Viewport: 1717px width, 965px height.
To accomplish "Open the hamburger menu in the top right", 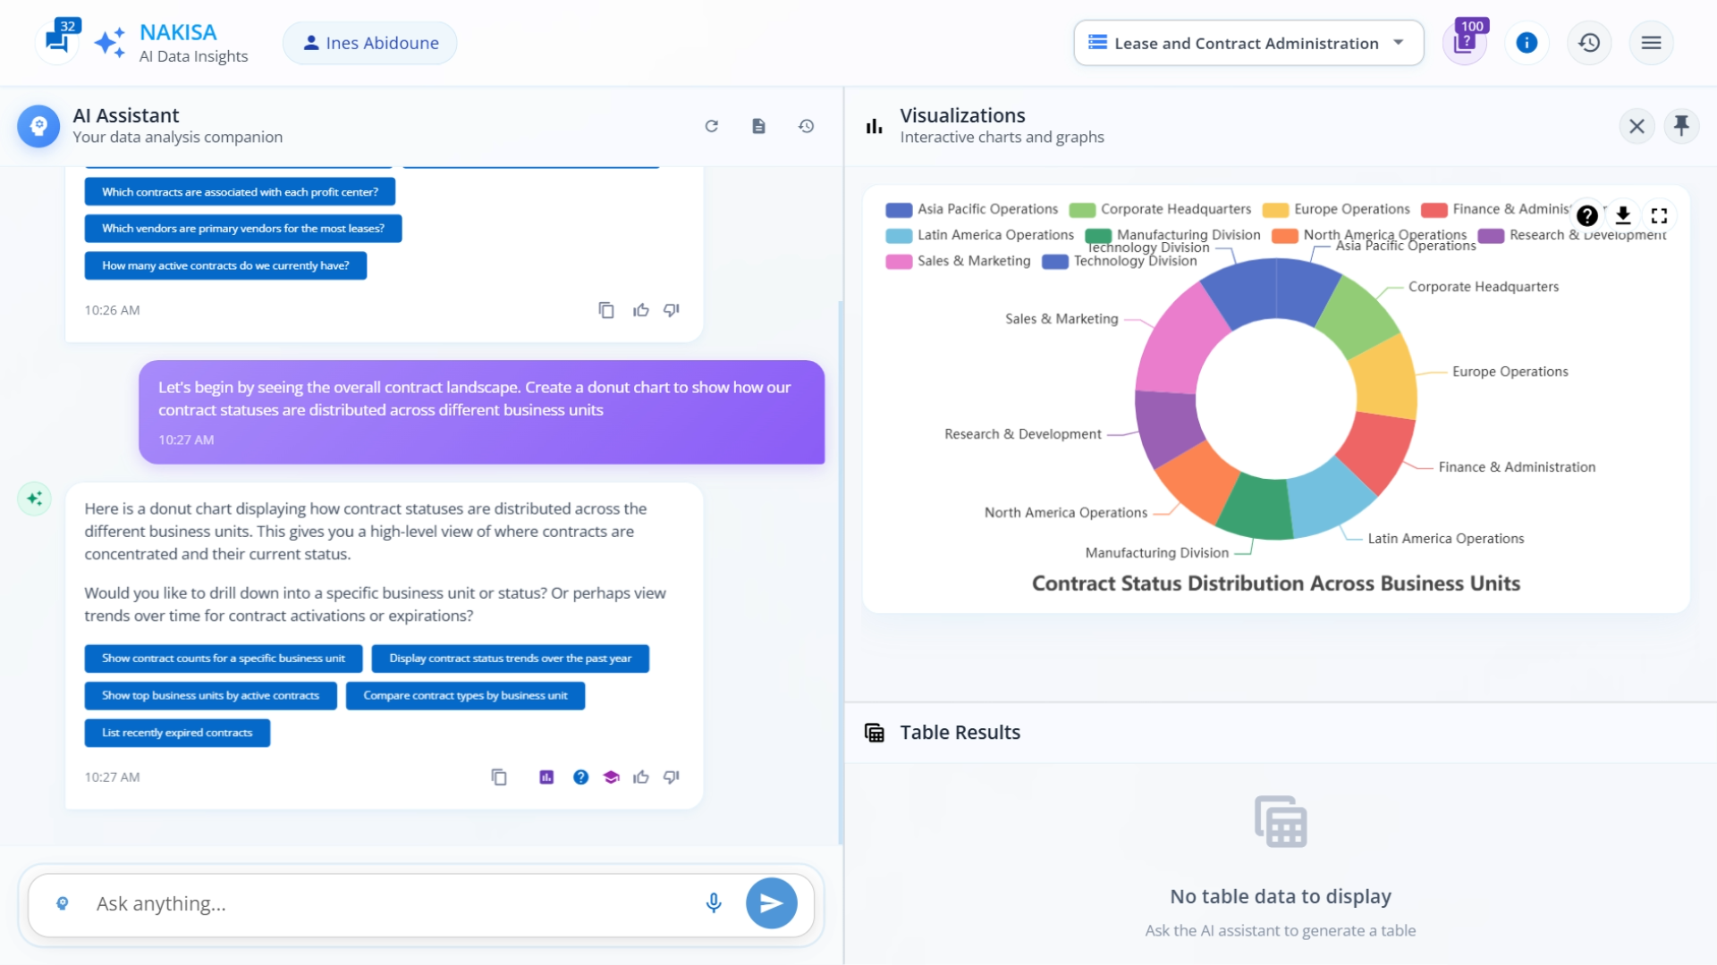I will tap(1651, 42).
